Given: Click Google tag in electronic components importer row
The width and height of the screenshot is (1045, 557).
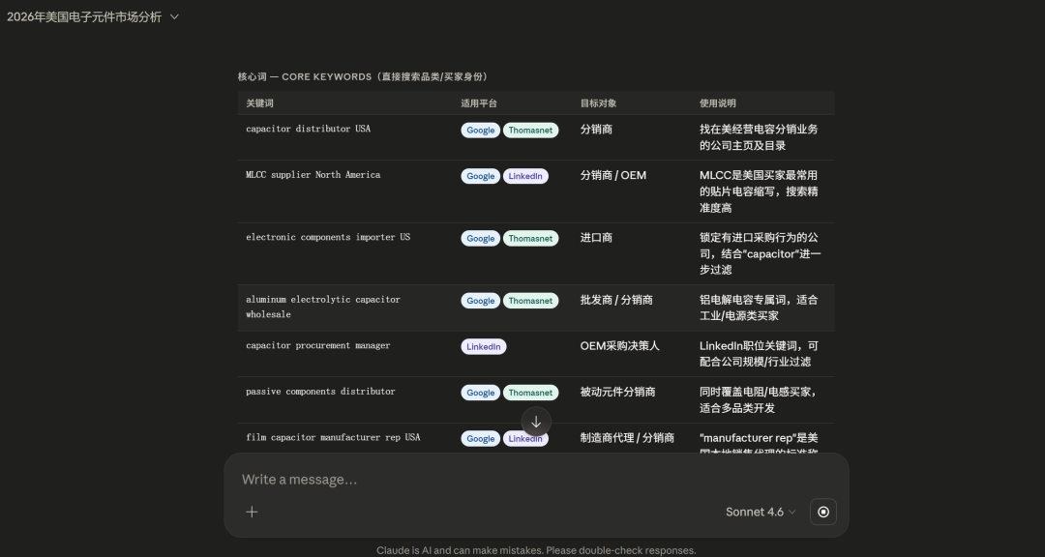Looking at the screenshot, I should 481,239.
